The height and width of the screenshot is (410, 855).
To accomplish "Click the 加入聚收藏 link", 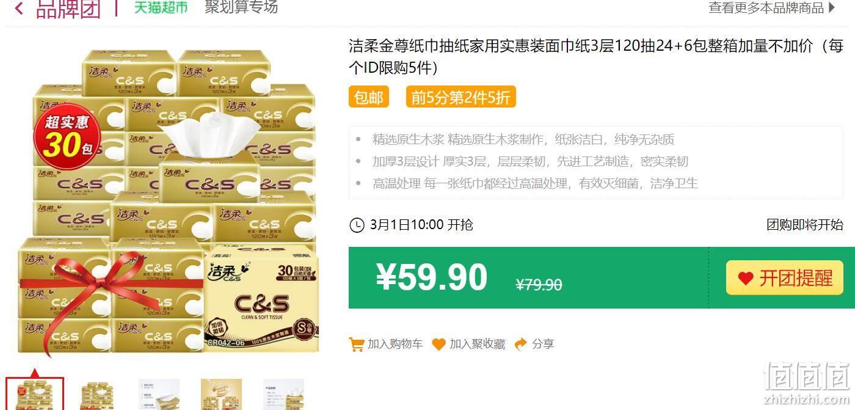I will tap(469, 344).
